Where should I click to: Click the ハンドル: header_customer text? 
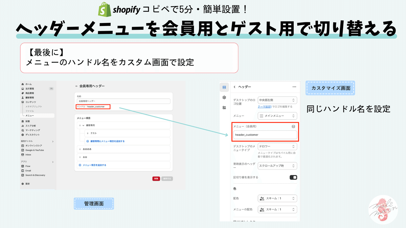pos(91,107)
